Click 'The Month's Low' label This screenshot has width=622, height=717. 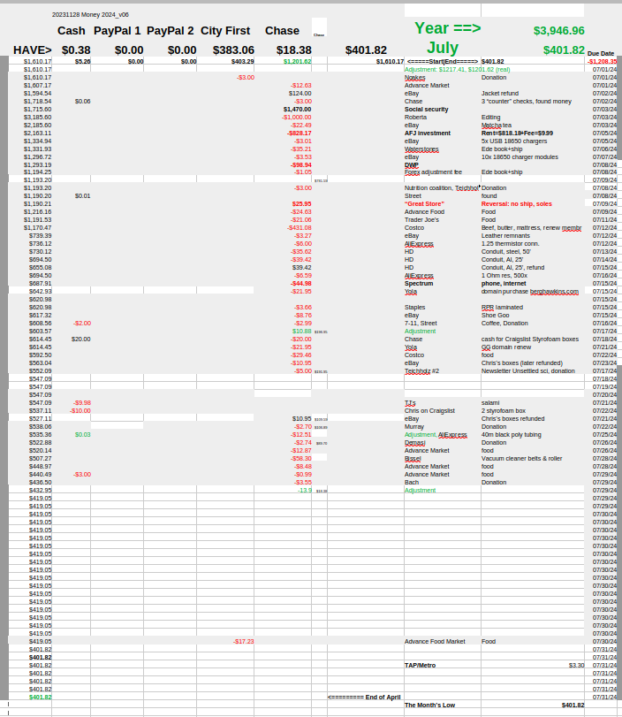point(429,706)
